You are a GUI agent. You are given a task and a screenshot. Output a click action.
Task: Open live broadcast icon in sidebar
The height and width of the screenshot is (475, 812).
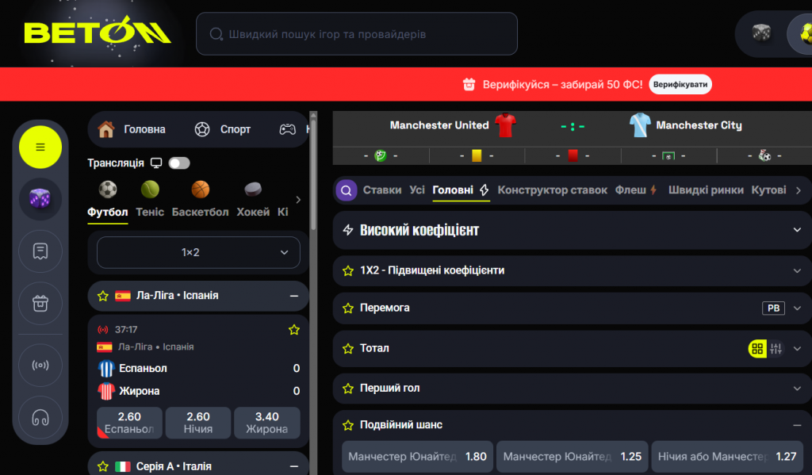tap(40, 366)
